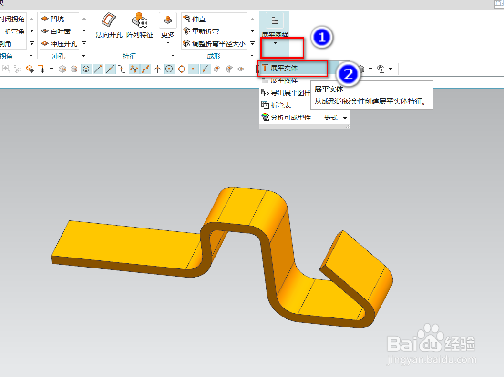Click the 成形 group label
The image size is (504, 377).
(x=214, y=56)
